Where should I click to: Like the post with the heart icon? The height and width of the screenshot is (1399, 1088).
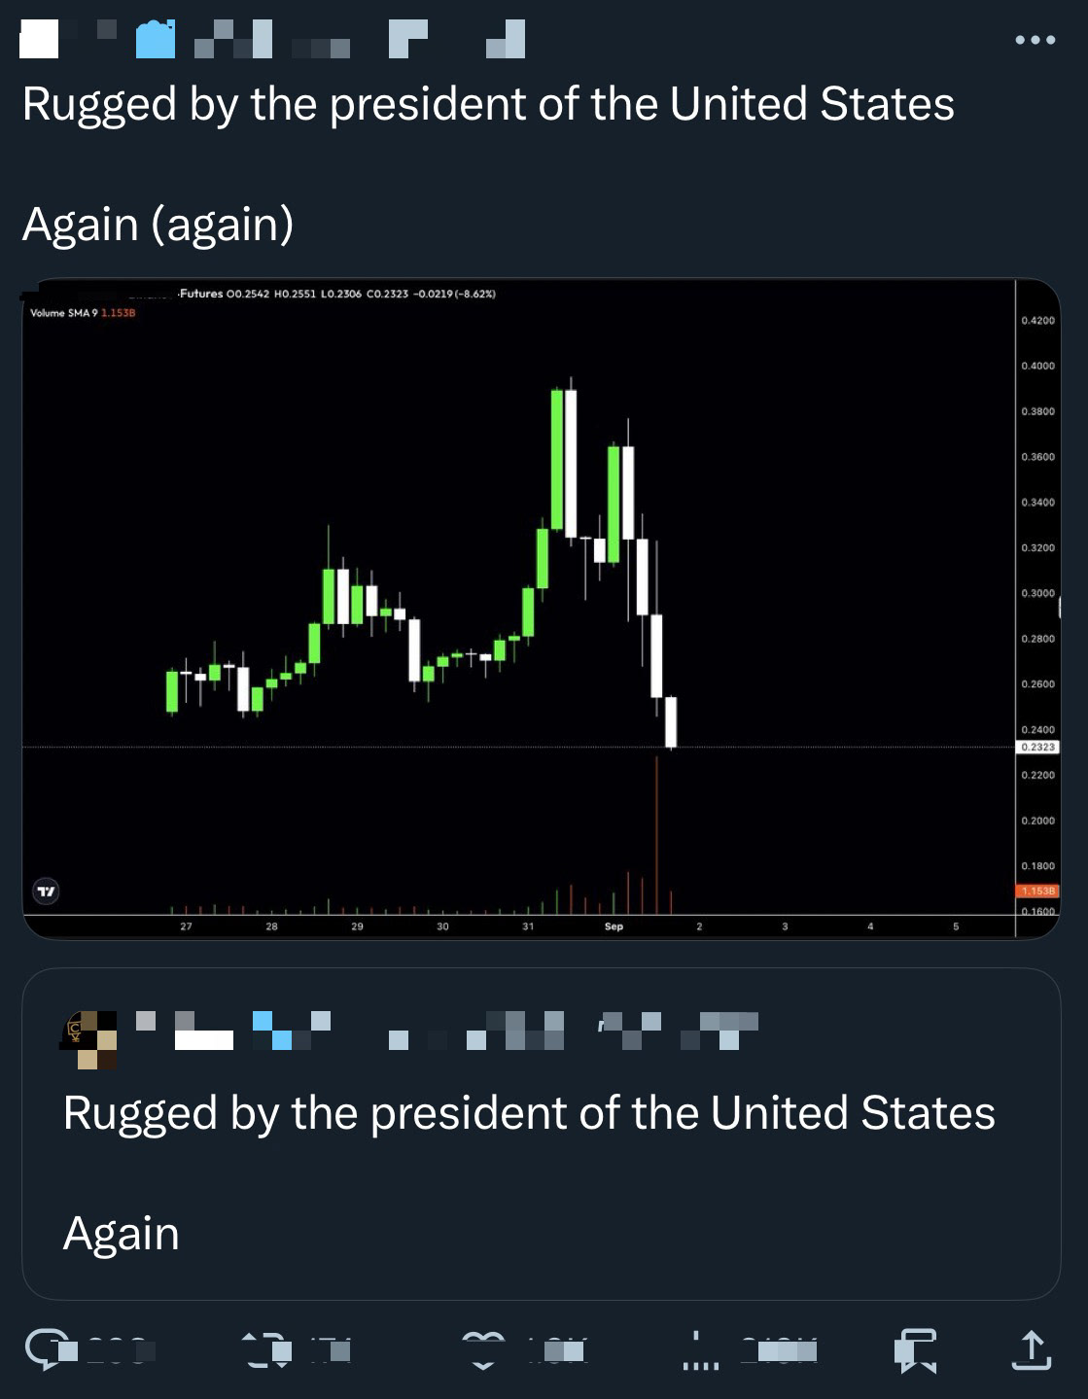pyautogui.click(x=484, y=1349)
